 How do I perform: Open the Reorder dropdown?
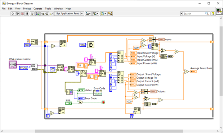pos(103,14)
